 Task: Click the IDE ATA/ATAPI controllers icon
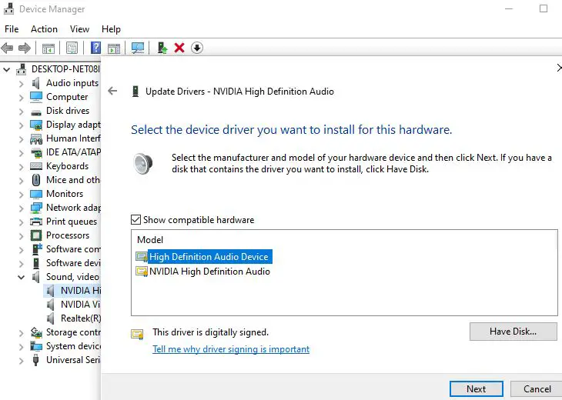pos(36,153)
